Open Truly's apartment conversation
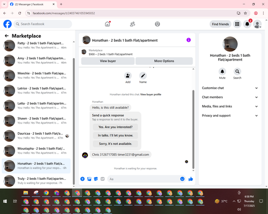Image resolution: width=268 pixels, height=214 pixels. pos(36,181)
